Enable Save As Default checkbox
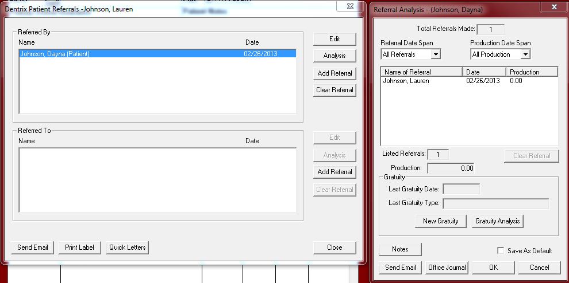Viewport: 569px width, 283px height. (x=501, y=251)
